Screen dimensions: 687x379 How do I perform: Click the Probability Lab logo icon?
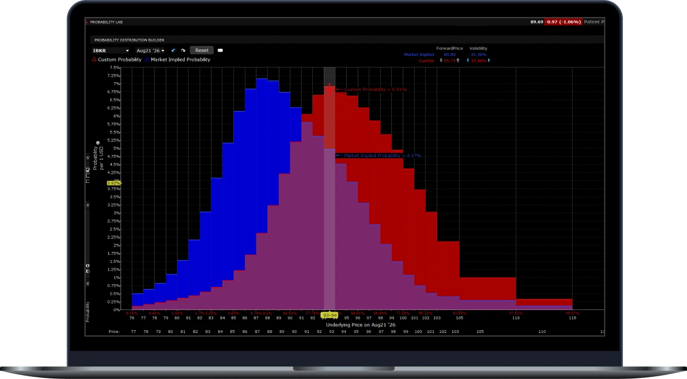coord(87,22)
